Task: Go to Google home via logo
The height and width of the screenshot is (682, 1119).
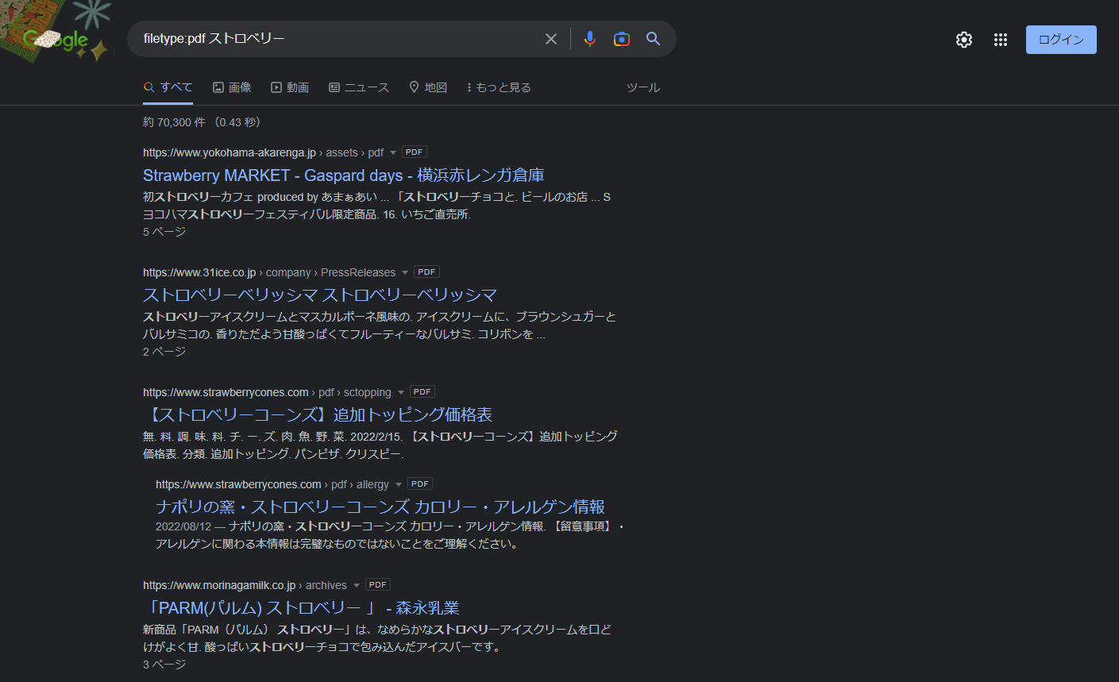Action: pyautogui.click(x=56, y=39)
